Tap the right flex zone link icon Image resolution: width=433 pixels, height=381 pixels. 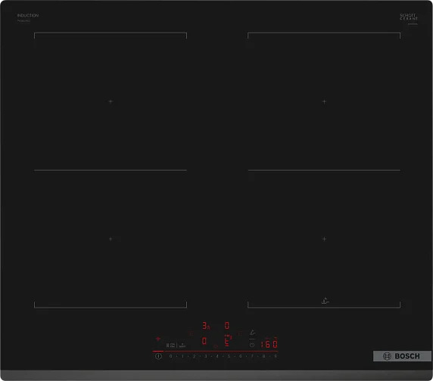point(240,333)
